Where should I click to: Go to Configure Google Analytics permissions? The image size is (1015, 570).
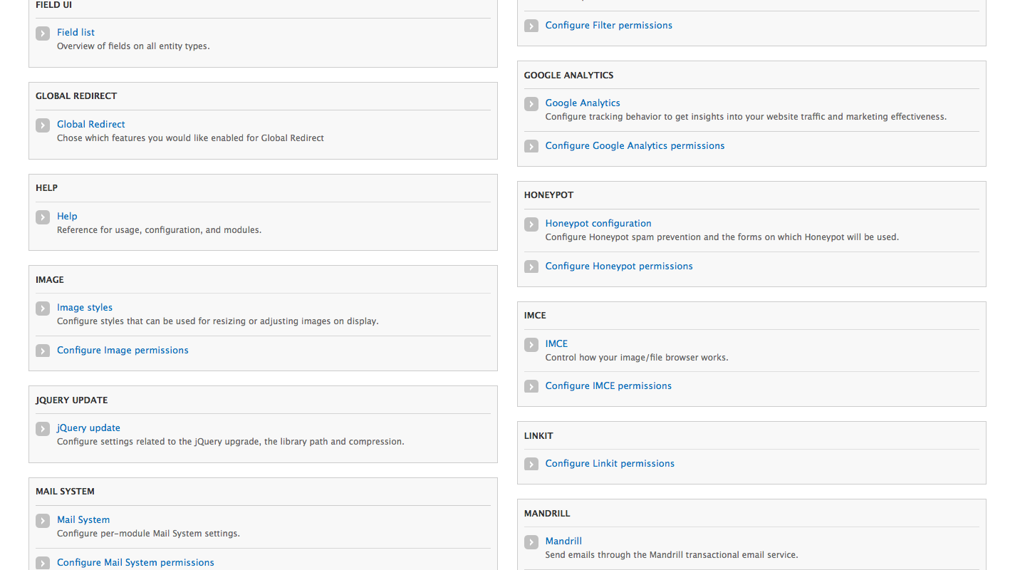pos(635,145)
